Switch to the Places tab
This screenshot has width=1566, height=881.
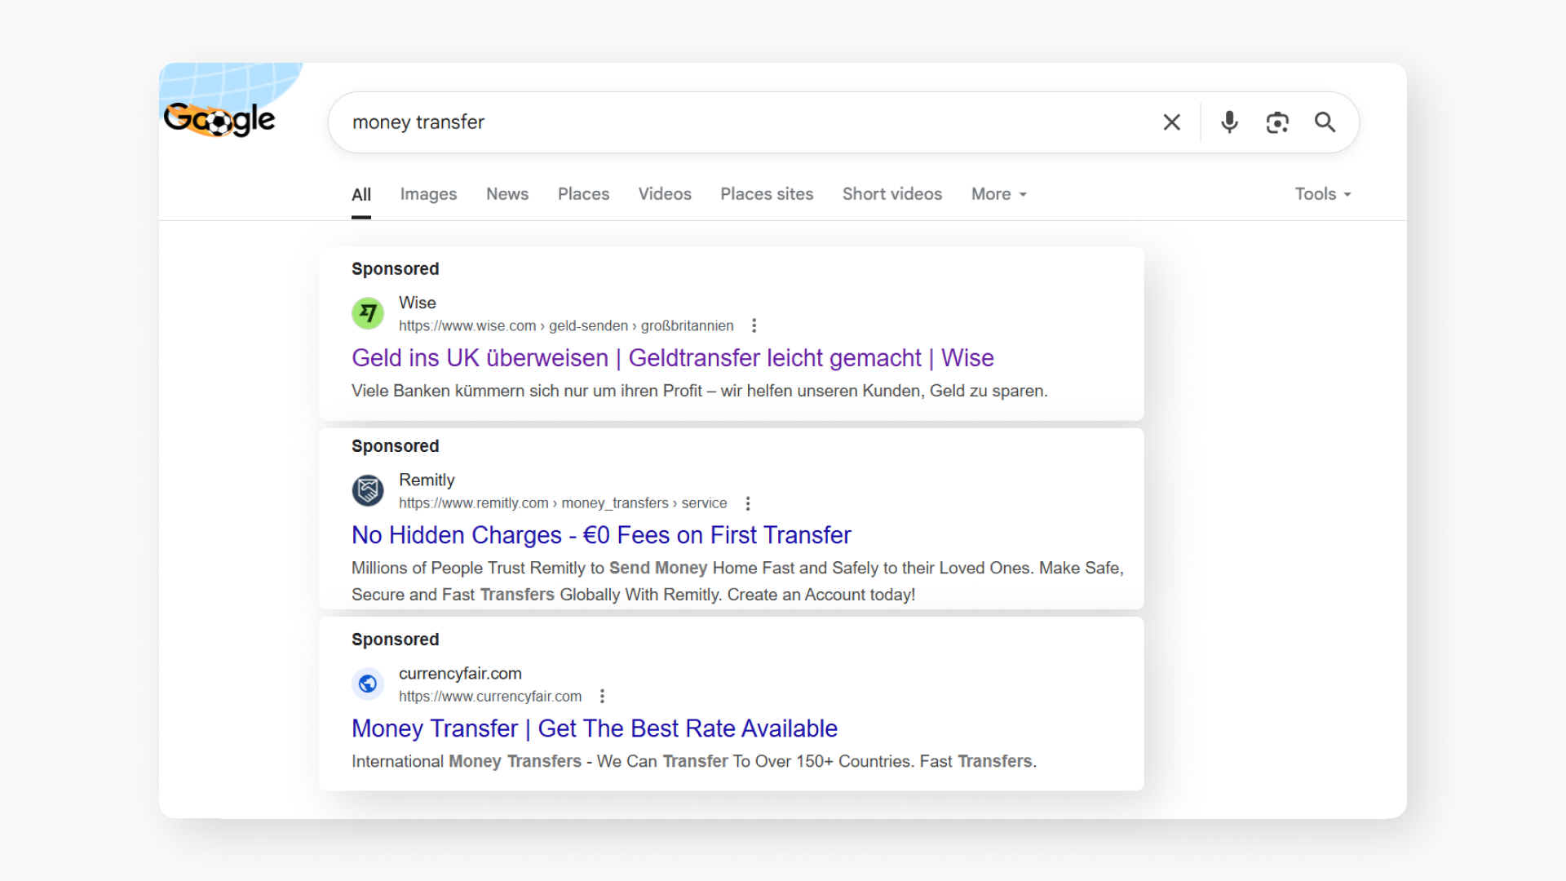click(583, 194)
